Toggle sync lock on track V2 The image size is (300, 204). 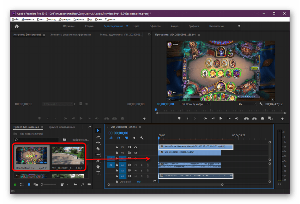click(x=129, y=153)
